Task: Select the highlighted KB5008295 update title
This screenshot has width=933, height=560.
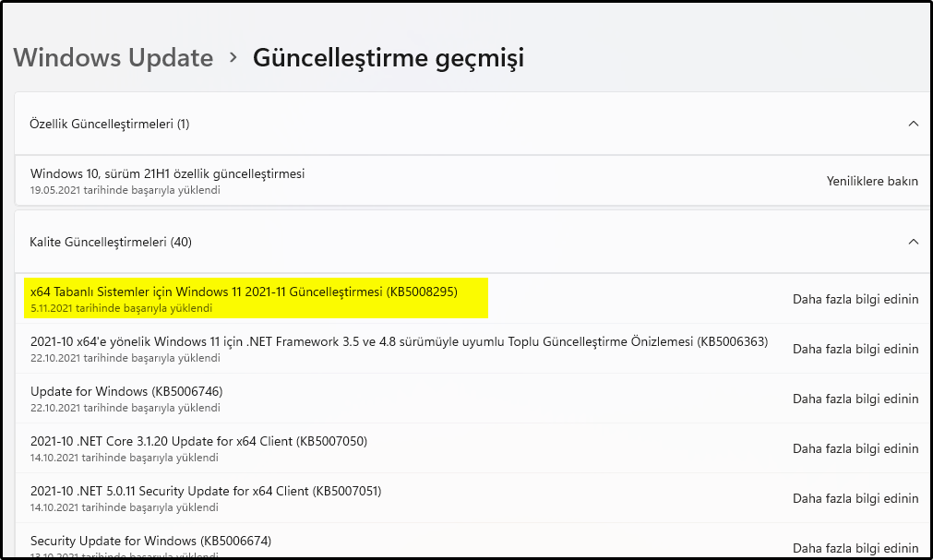Action: (x=244, y=292)
